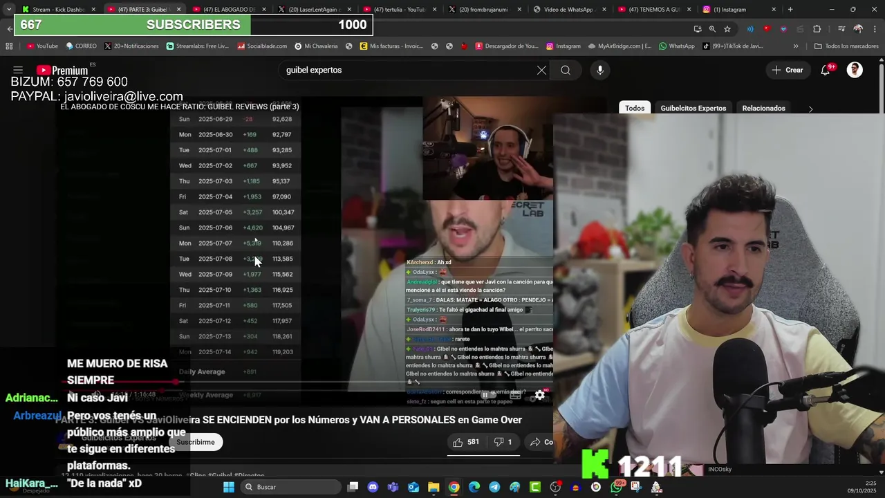Screen dimensions: 885x498
Task: Expand hidden bookmarks with chevron
Action: (x=796, y=46)
